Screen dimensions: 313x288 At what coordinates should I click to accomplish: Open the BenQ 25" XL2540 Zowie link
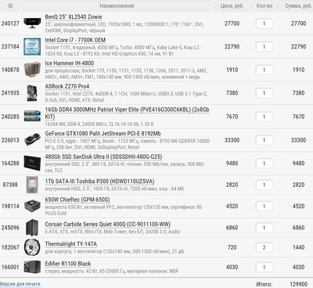tap(74, 17)
